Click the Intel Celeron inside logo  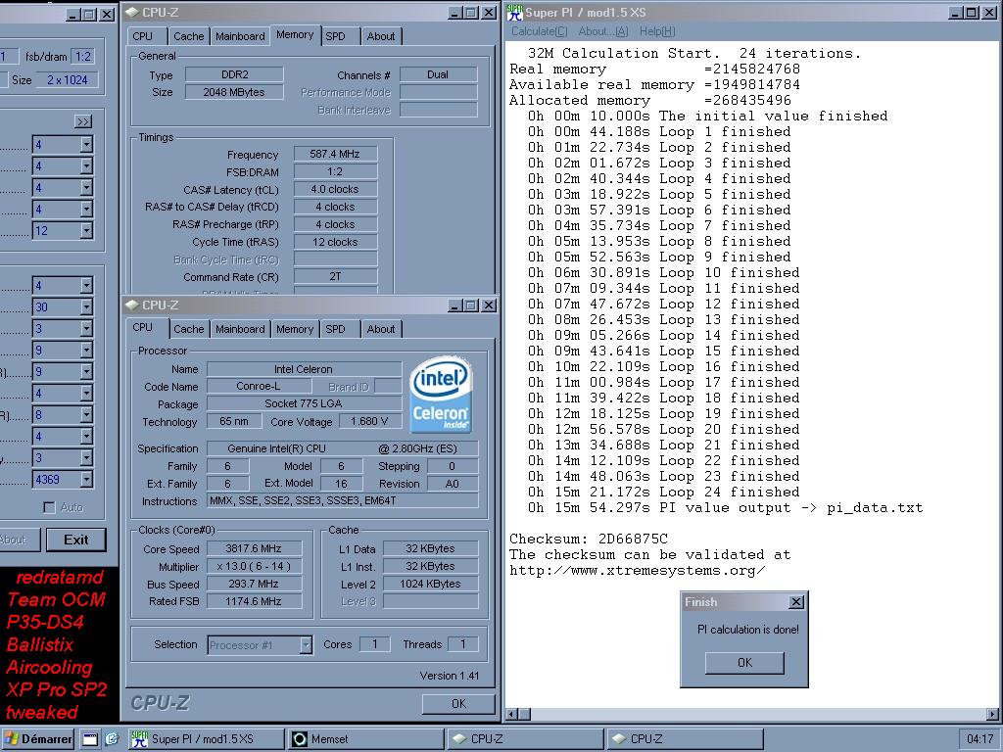tap(441, 394)
